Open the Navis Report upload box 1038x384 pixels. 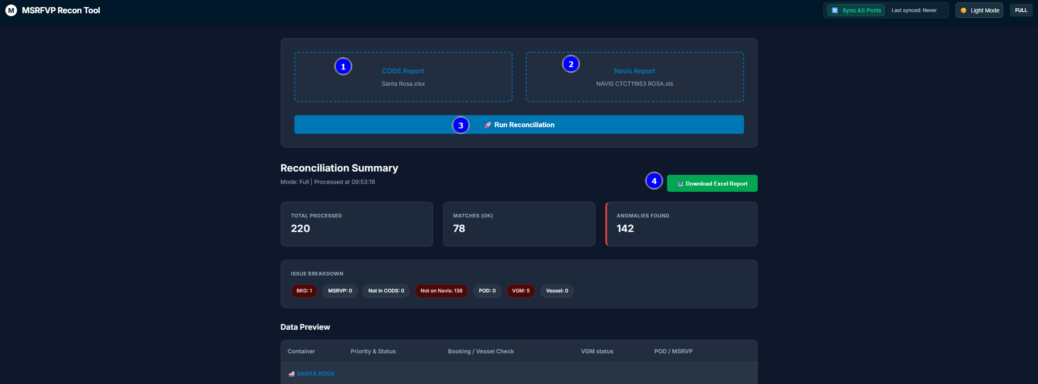coord(635,77)
